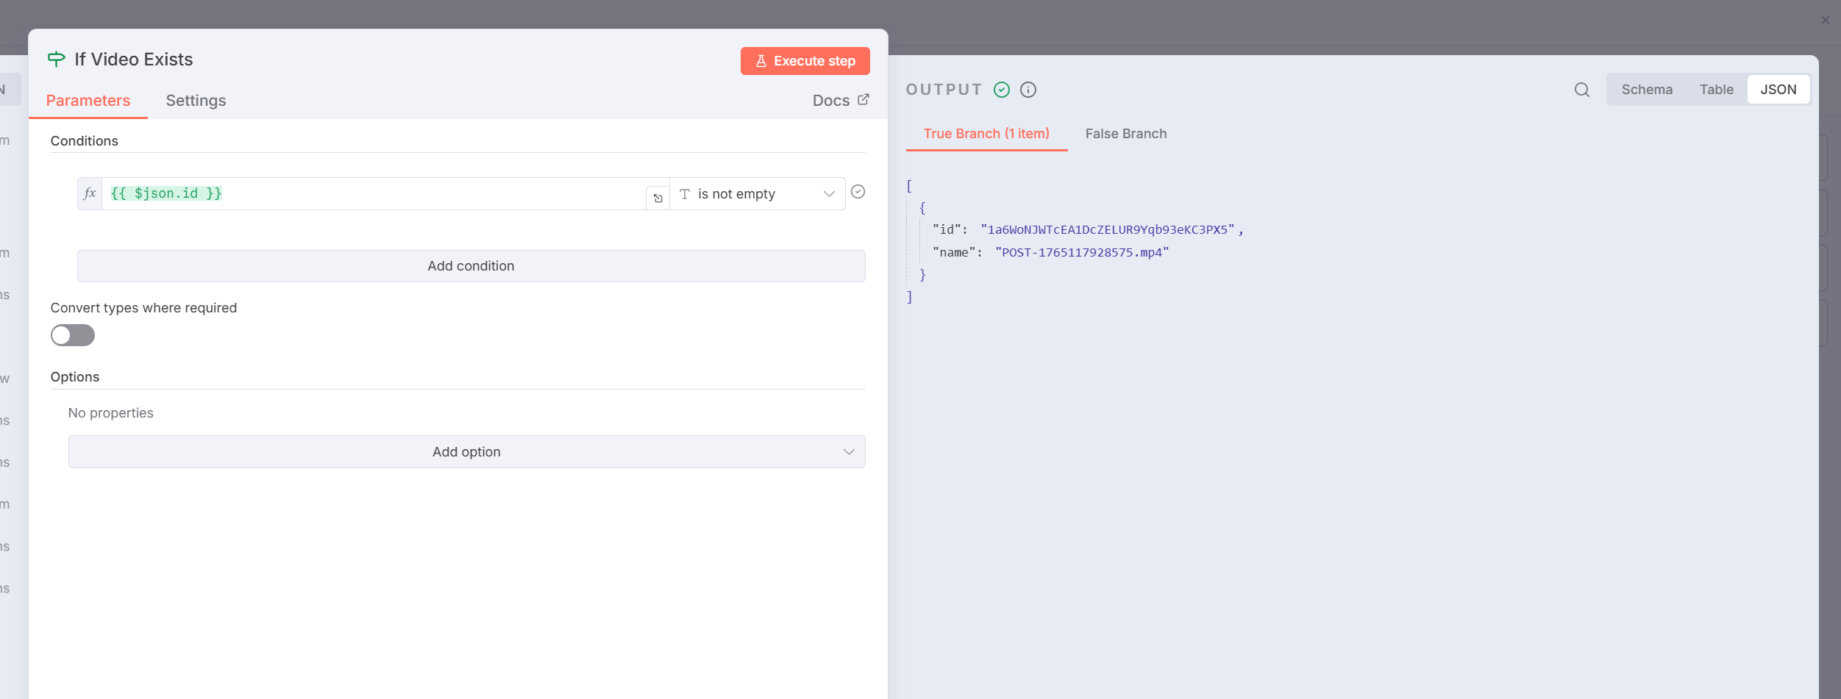
Task: Open Docs external link
Action: click(840, 101)
